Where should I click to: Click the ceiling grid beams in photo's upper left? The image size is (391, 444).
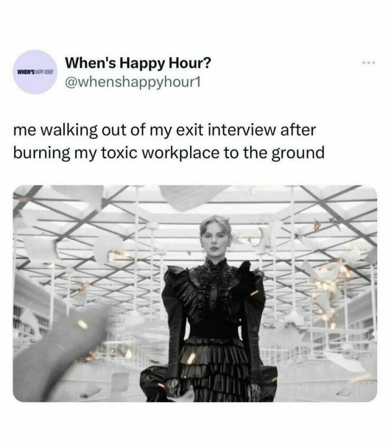point(71,215)
